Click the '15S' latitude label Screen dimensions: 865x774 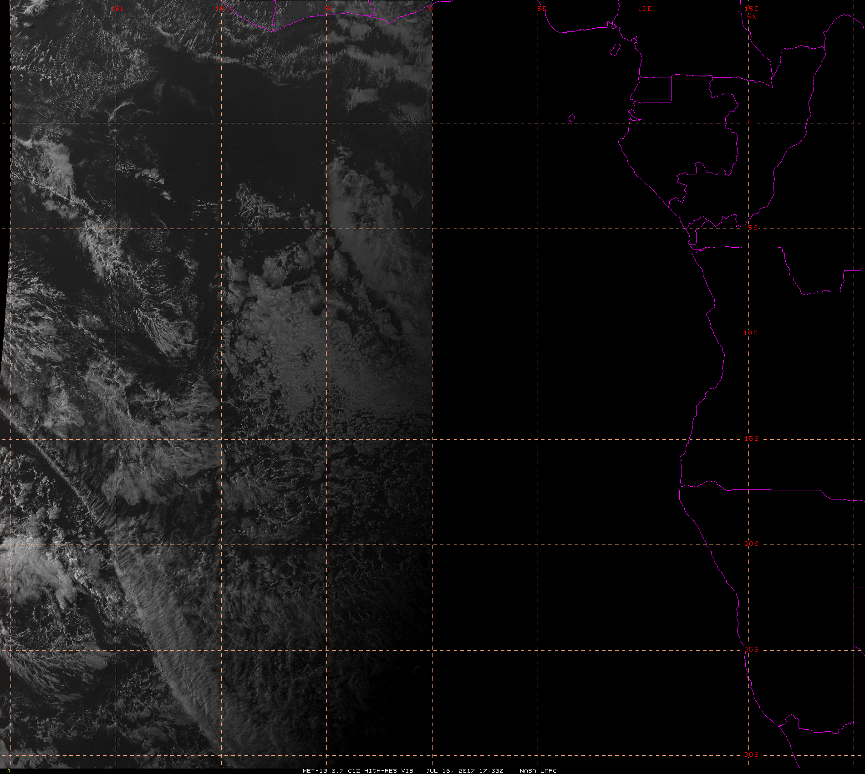pyautogui.click(x=752, y=438)
